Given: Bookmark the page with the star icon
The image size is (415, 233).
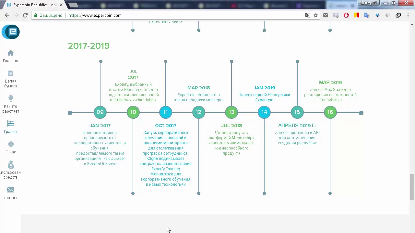Looking at the screenshot, I should pos(316,15).
